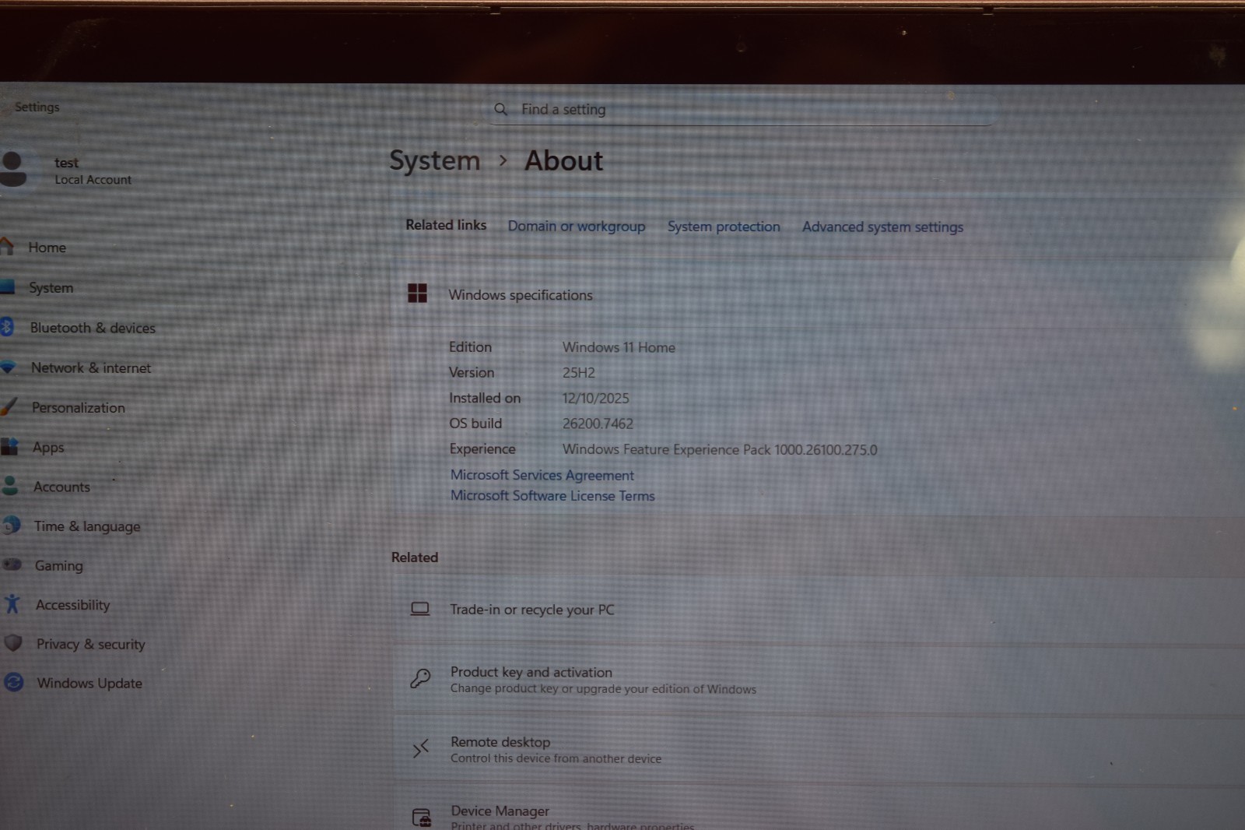Screen dimensions: 1245x830
Task: Click the Windows Update sync icon
Action: [14, 683]
